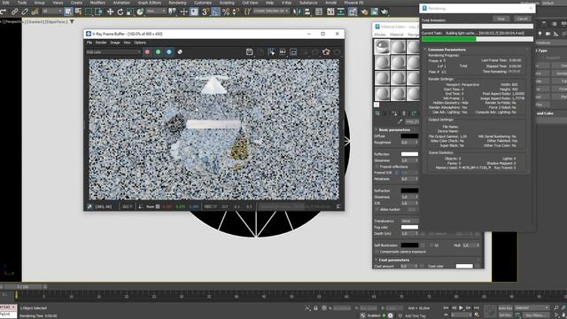The image size is (567, 319).
Task: Click the Cancel button in Rendering dialog
Action: [x=522, y=19]
